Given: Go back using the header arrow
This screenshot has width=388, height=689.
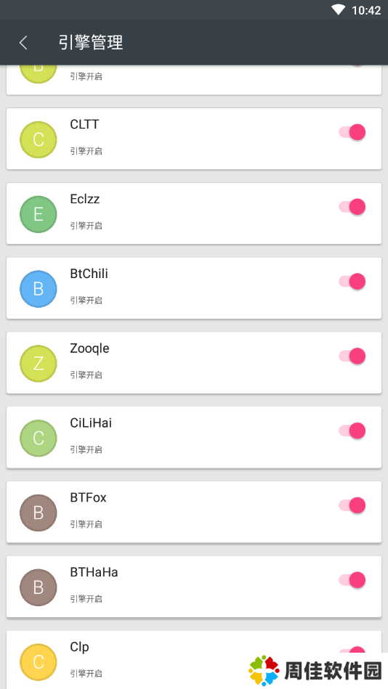Looking at the screenshot, I should coord(23,43).
